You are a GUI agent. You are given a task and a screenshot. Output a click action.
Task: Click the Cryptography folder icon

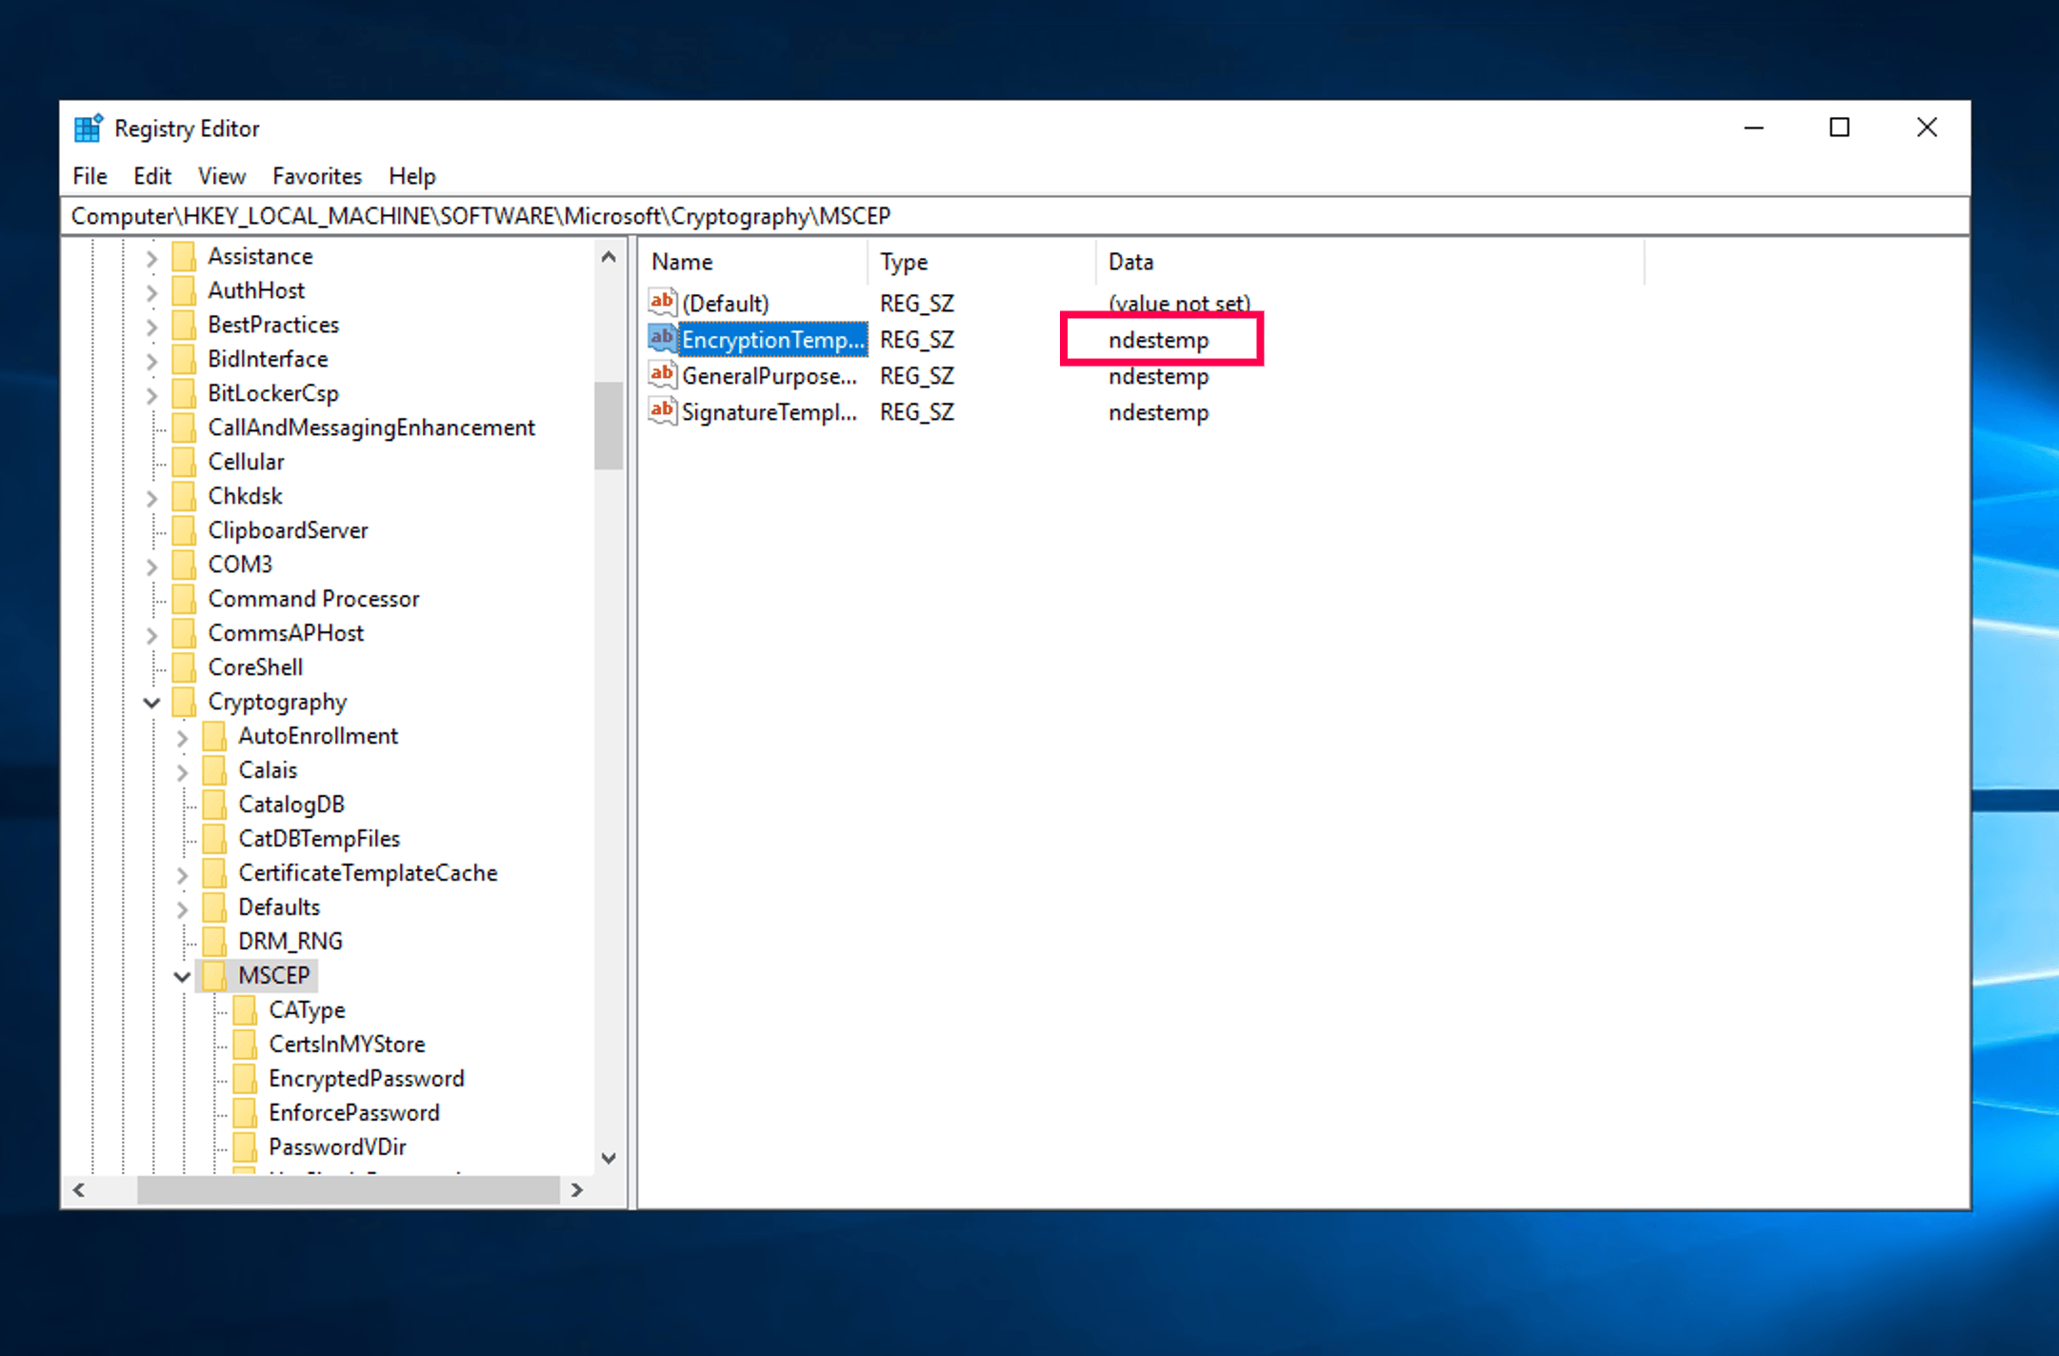pos(183,702)
